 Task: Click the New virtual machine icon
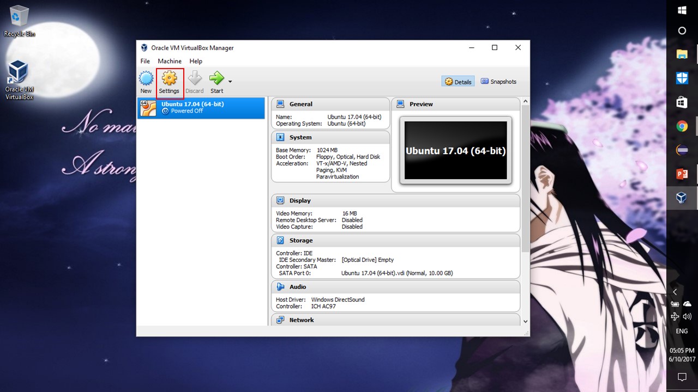(x=146, y=82)
